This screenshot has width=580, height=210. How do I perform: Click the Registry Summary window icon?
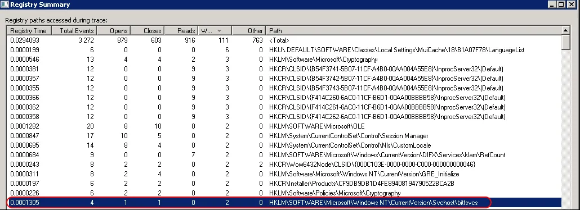[5, 5]
